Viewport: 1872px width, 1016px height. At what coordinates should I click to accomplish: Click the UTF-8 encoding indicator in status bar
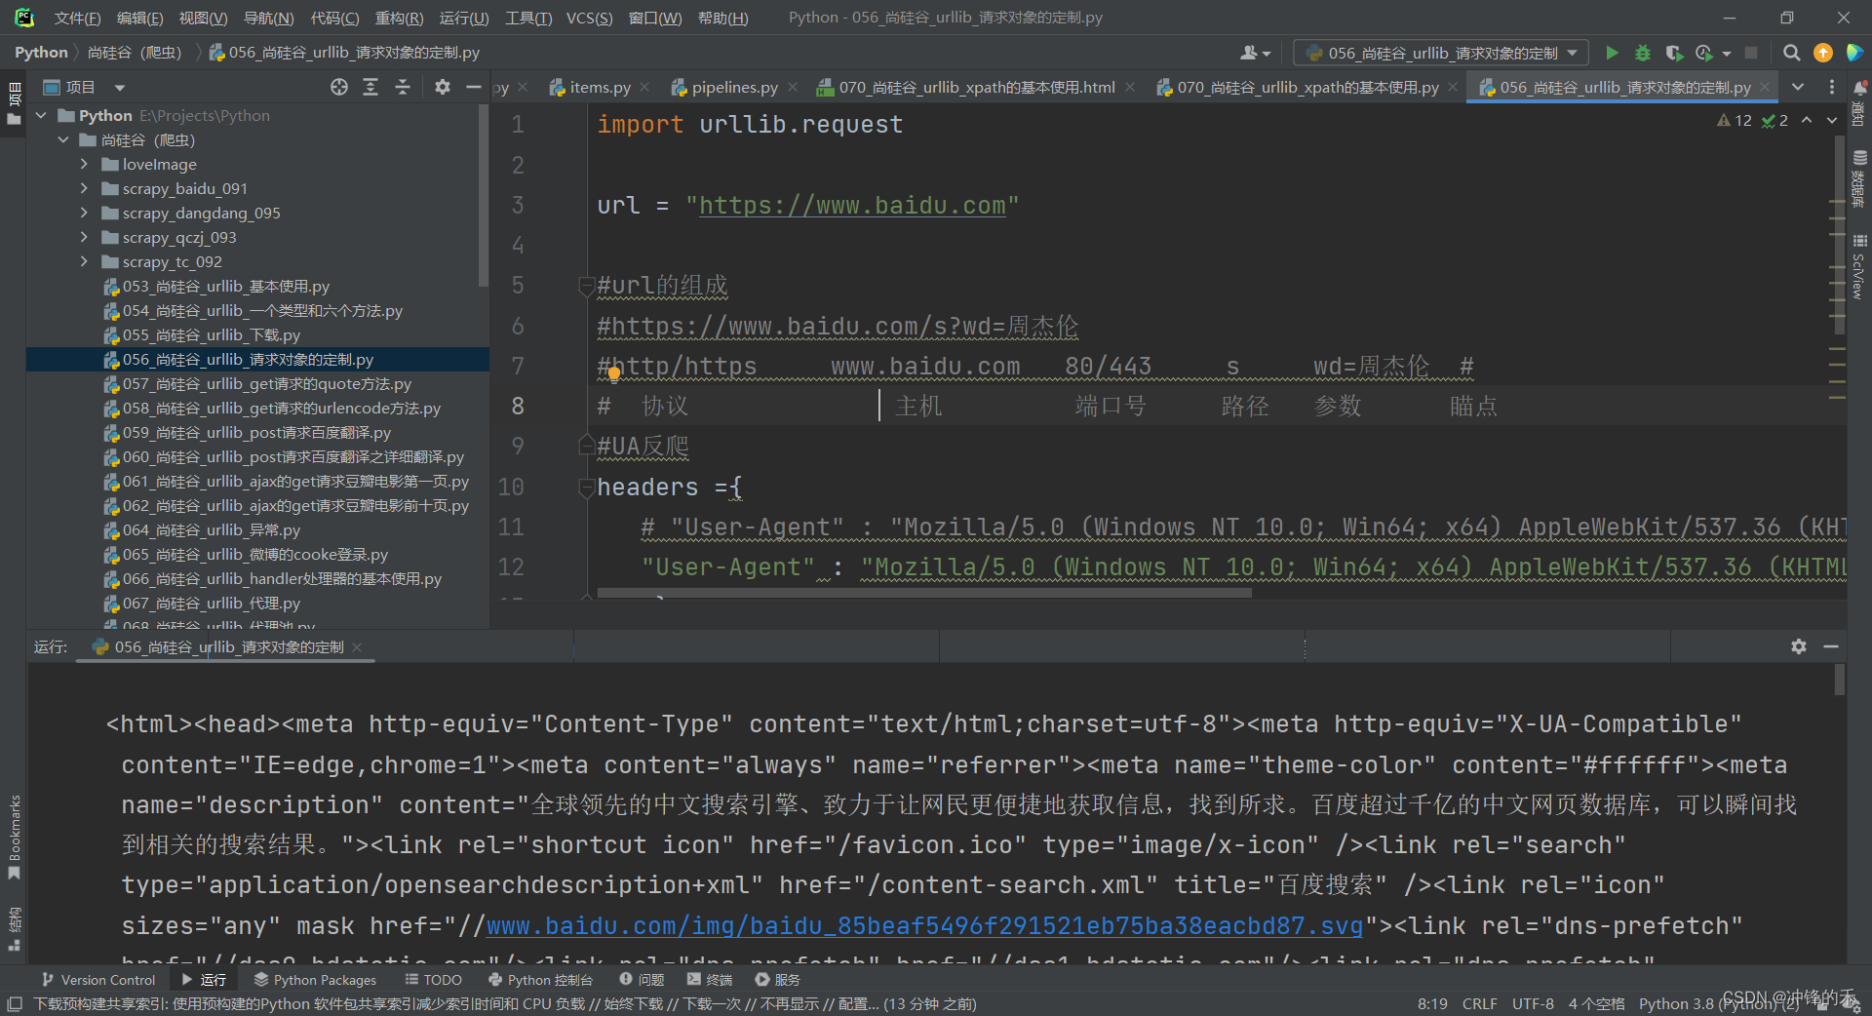click(1531, 1003)
